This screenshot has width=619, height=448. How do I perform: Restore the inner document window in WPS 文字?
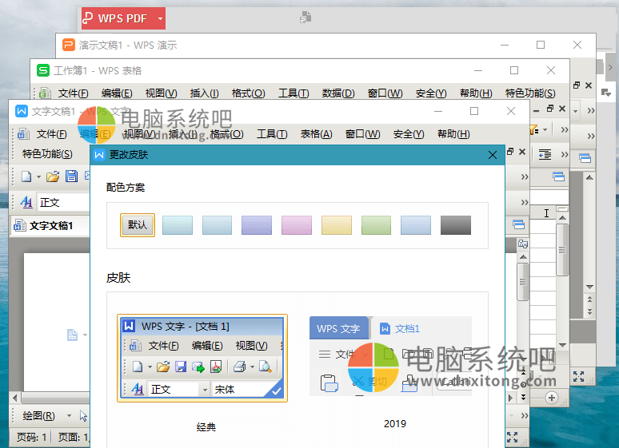(510, 152)
